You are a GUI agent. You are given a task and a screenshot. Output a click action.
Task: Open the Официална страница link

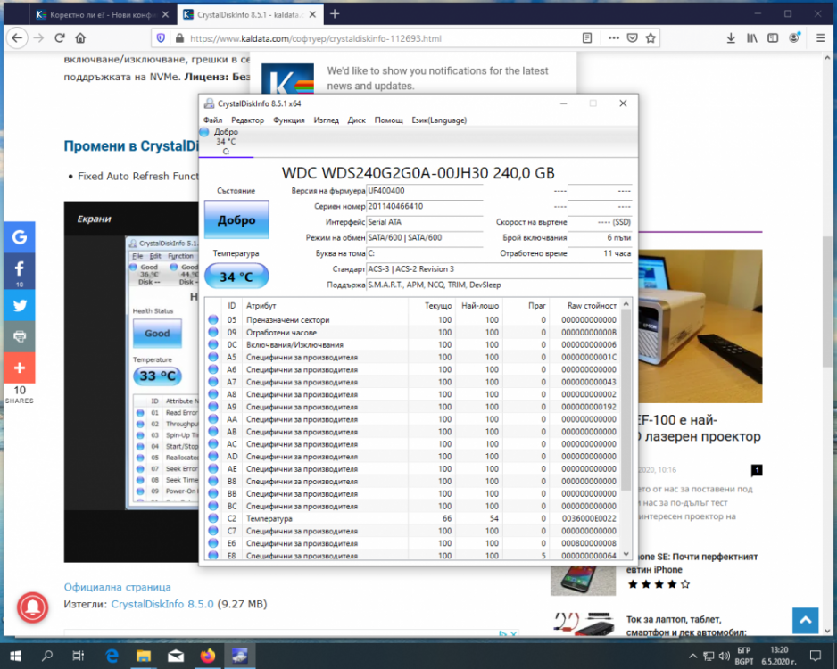click(118, 587)
